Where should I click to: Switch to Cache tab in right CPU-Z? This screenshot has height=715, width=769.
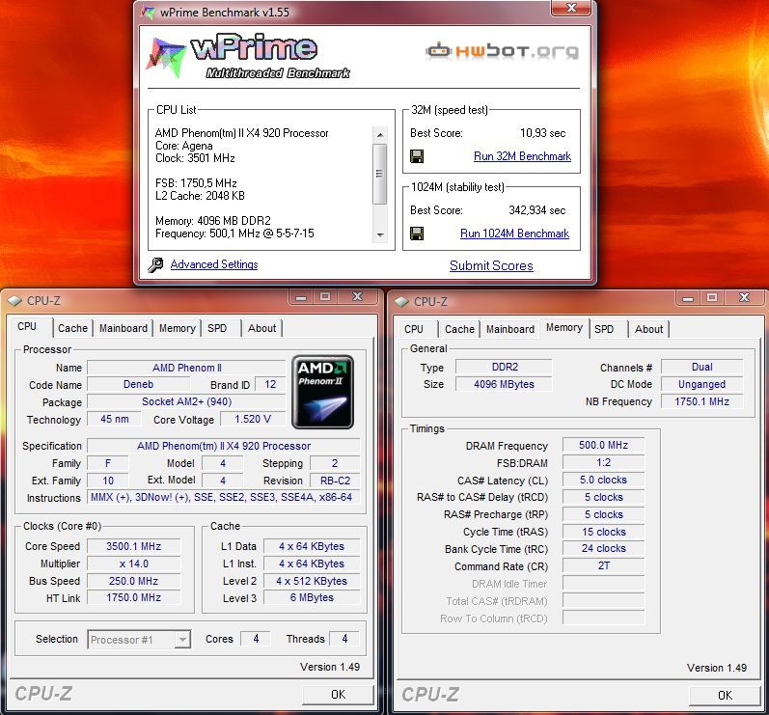pos(459,329)
